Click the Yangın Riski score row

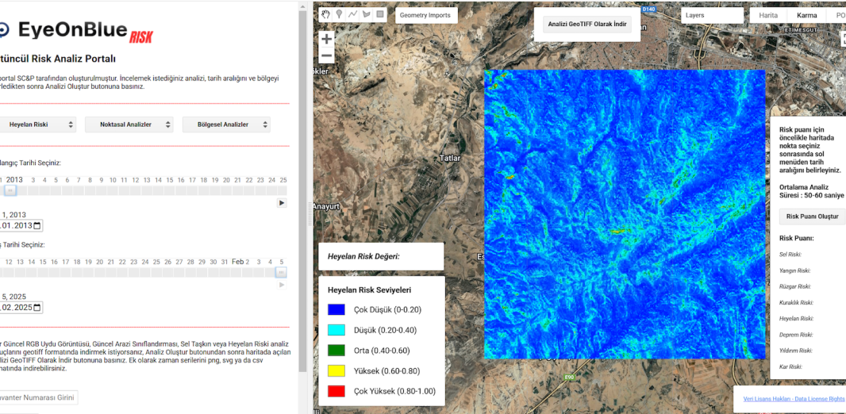point(794,270)
